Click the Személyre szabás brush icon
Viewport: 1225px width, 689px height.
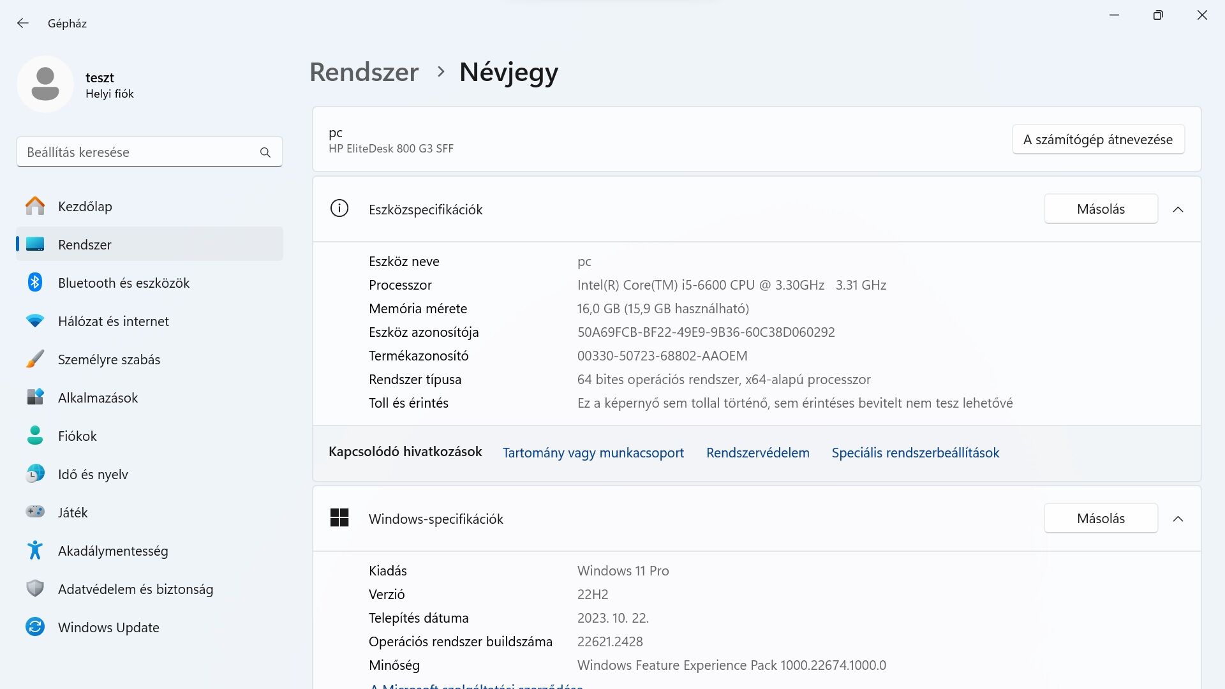click(x=35, y=359)
